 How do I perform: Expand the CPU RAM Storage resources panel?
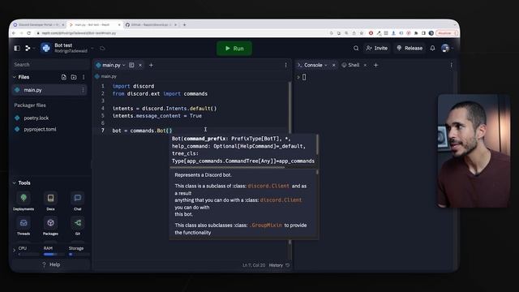15,251
